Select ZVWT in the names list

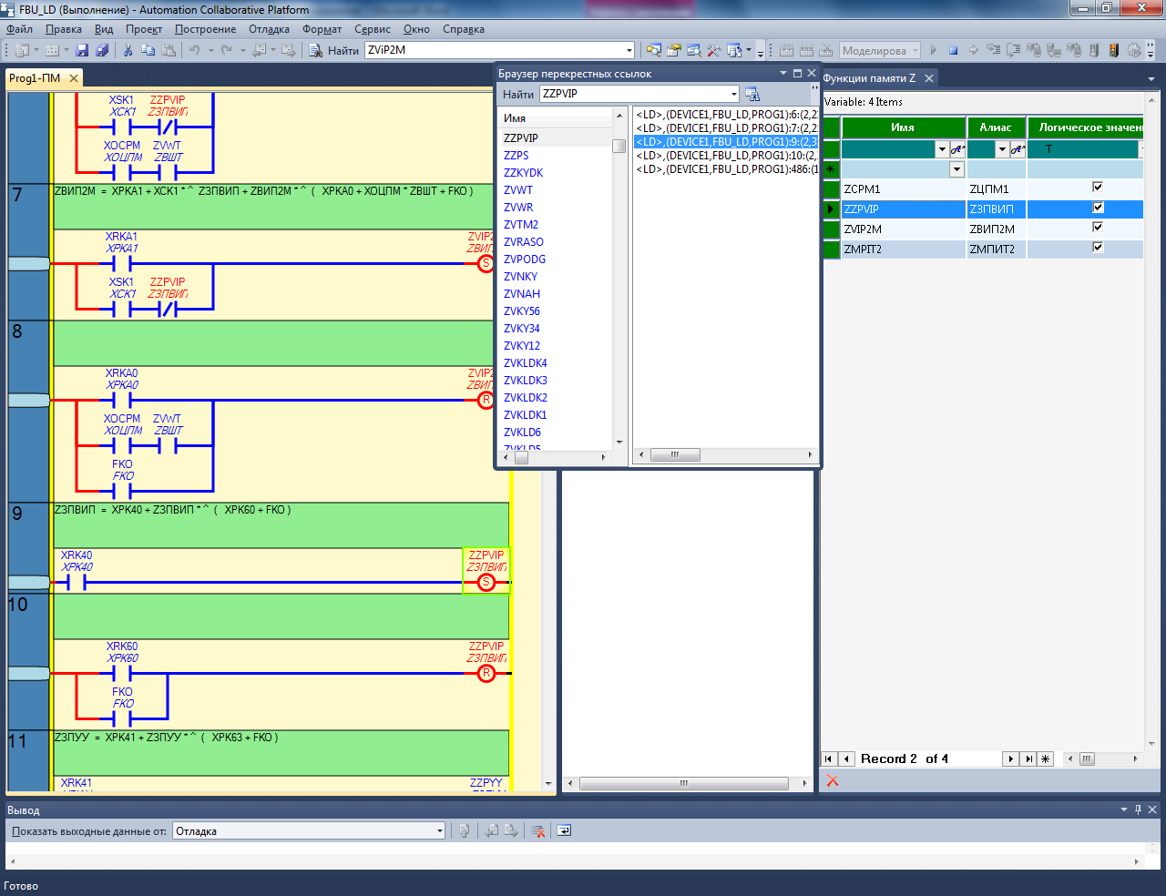[x=518, y=190]
